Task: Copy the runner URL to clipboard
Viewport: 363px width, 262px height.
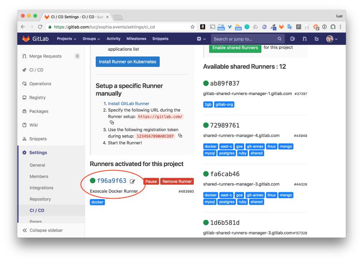Action: tap(112, 122)
